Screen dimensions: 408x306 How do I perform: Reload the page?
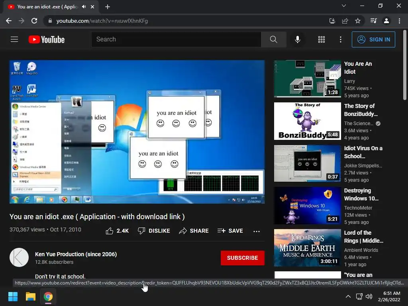[x=34, y=21]
